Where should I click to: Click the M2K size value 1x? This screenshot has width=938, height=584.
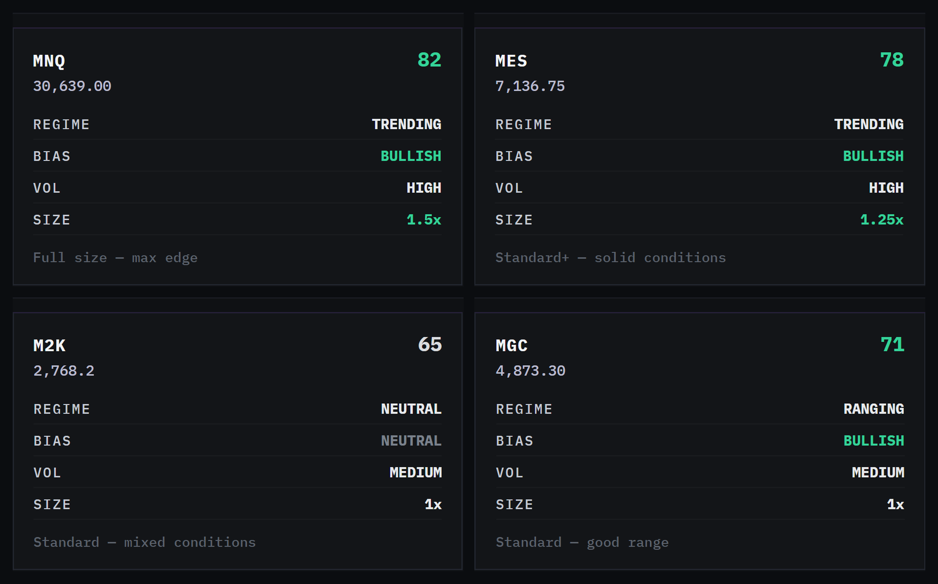coord(433,505)
